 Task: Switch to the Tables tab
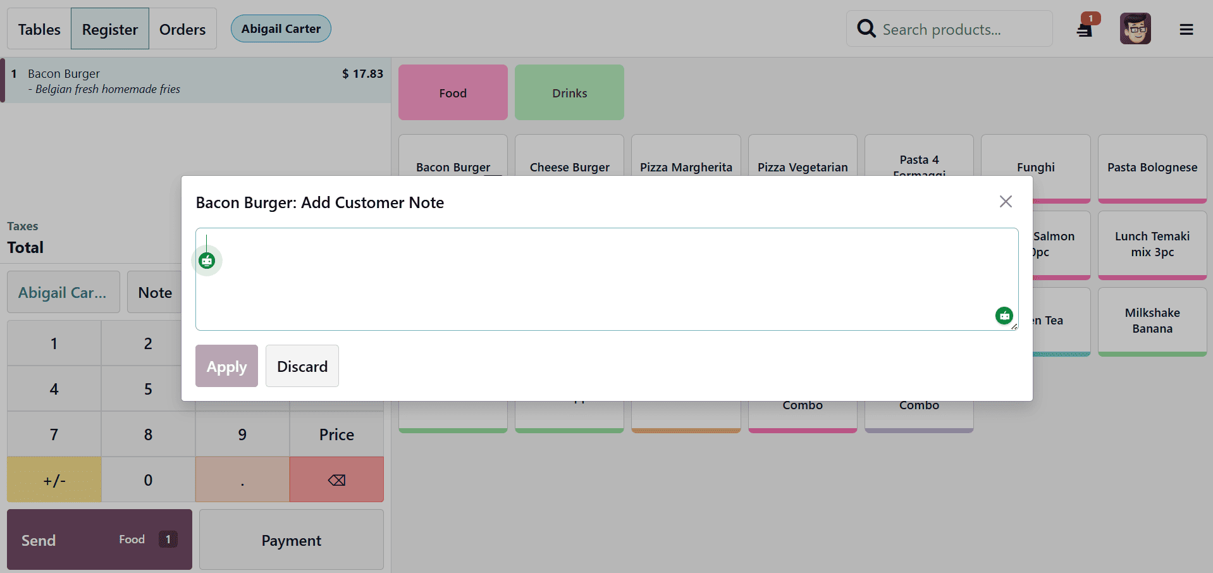[x=39, y=28]
